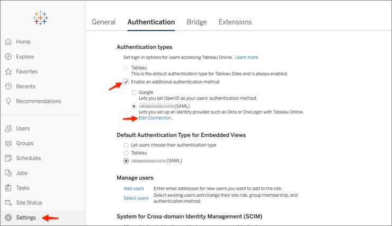Open Recents using the clock icon
The height and width of the screenshot is (226, 392).
pos(8,86)
